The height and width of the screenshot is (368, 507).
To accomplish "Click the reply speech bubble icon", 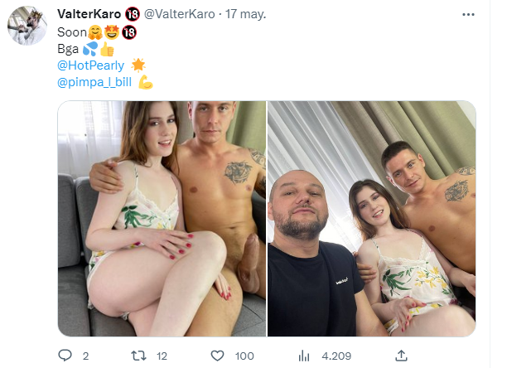I will [x=65, y=356].
